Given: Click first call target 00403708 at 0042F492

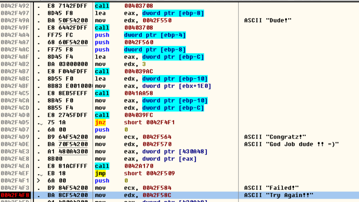Looking at the screenshot, I should (139, 6).
